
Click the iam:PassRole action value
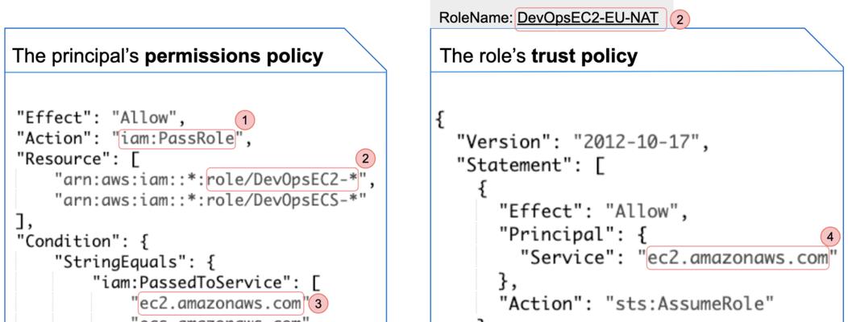(178, 138)
